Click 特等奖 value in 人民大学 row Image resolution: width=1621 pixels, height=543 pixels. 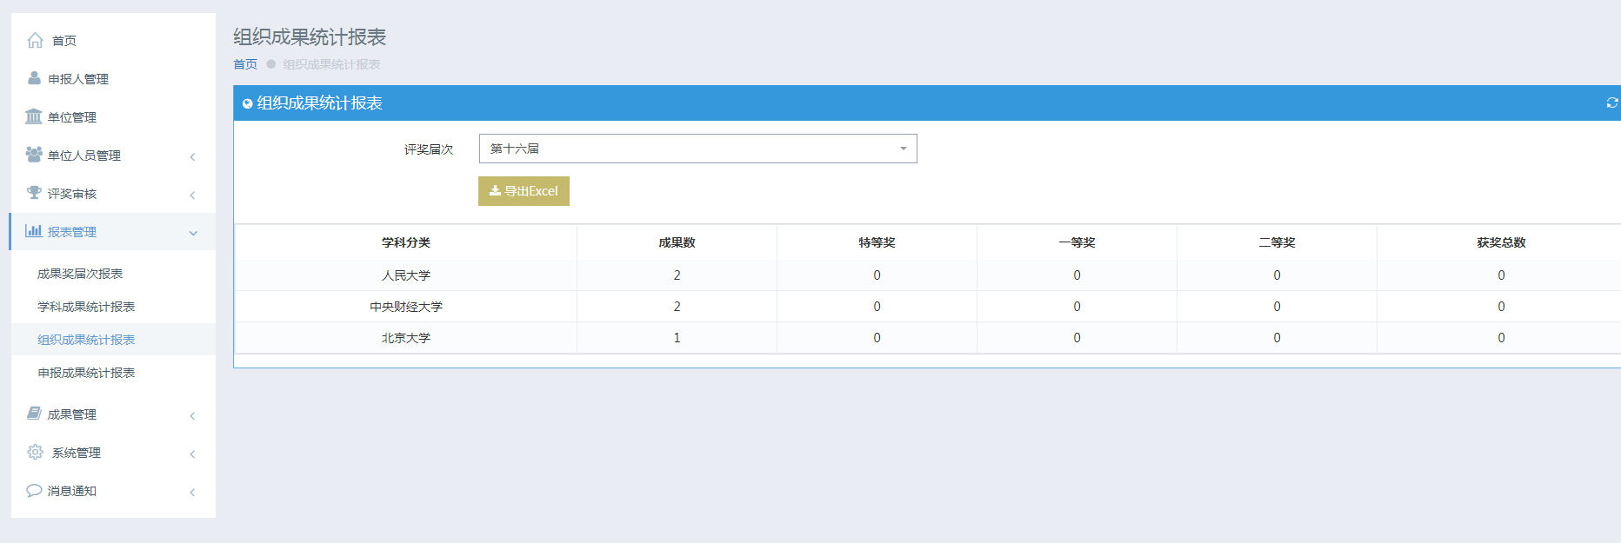(x=877, y=275)
